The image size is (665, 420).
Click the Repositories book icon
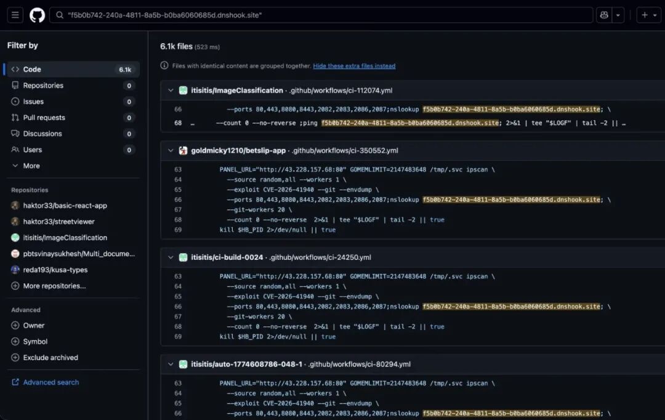tap(15, 85)
